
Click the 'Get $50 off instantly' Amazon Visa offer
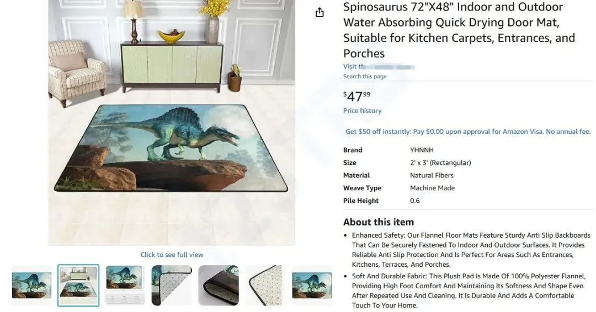[468, 132]
